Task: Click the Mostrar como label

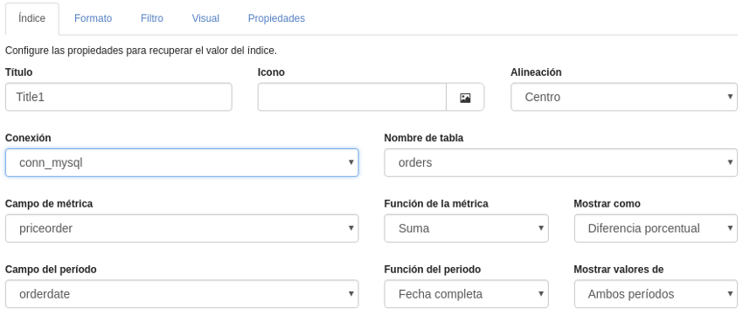Action: (x=607, y=204)
